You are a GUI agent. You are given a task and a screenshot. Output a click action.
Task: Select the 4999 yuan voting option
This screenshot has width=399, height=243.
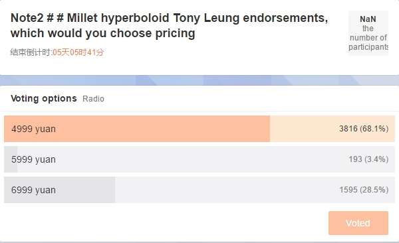[199, 129]
